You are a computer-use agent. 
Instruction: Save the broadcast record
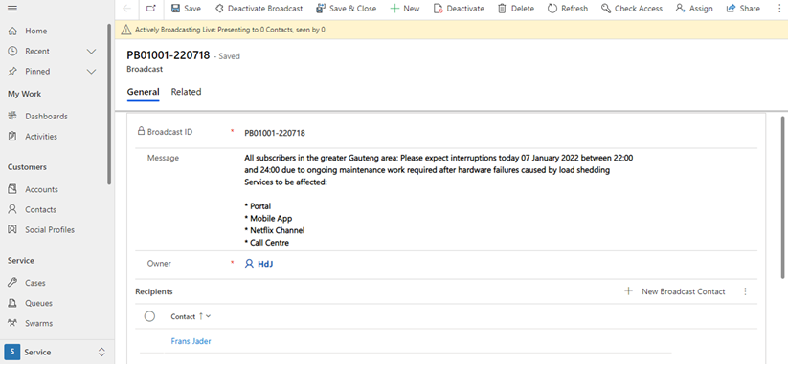186,9
